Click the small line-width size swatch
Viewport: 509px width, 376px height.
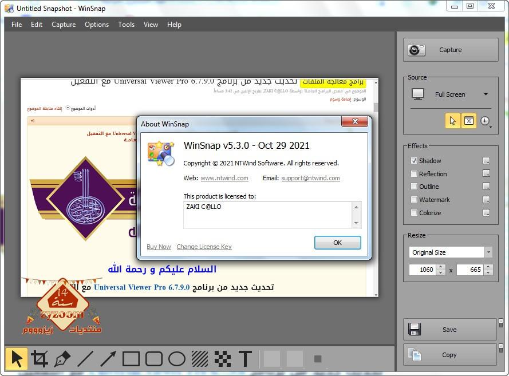[x=318, y=359]
